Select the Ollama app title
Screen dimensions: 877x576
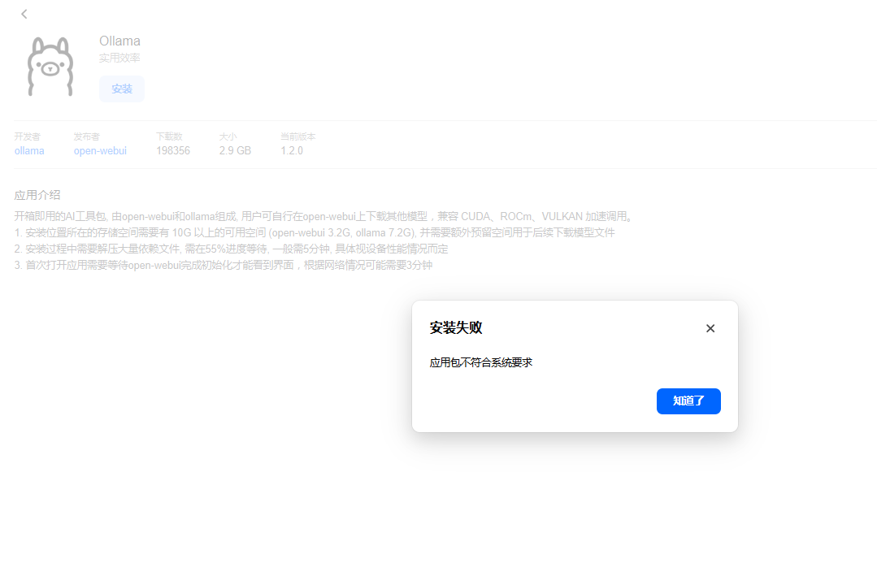pos(119,41)
